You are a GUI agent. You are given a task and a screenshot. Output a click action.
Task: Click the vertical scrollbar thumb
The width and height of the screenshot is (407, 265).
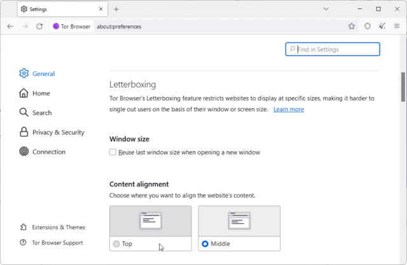403,87
